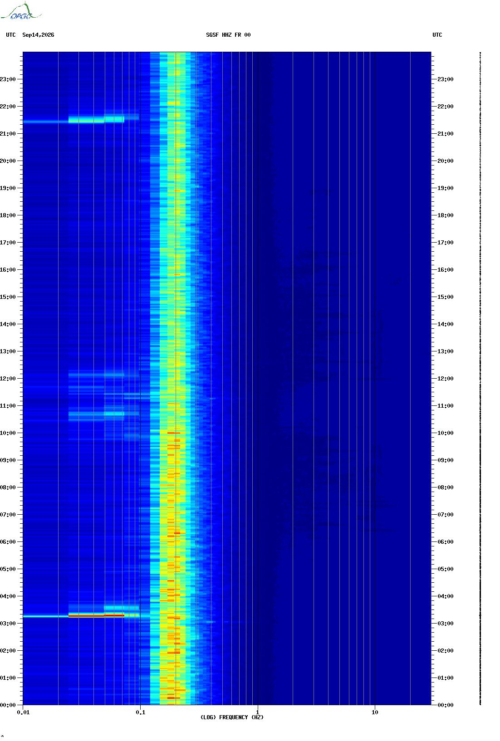Click the red low-frequency event near 03:15
The width and height of the screenshot is (500, 741).
96,615
